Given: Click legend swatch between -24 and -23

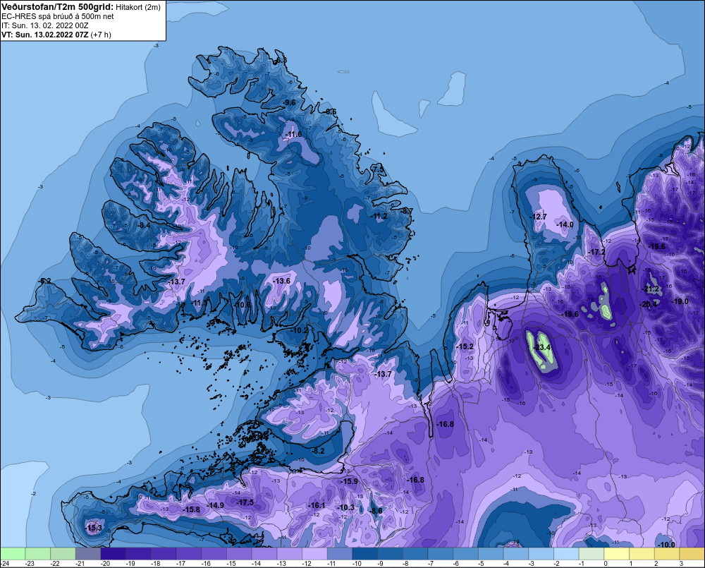Looking at the screenshot, I should tap(13, 554).
